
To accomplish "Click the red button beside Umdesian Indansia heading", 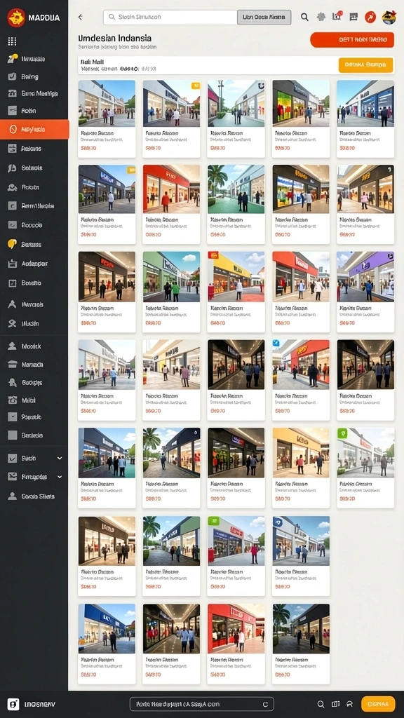I will 352,40.
